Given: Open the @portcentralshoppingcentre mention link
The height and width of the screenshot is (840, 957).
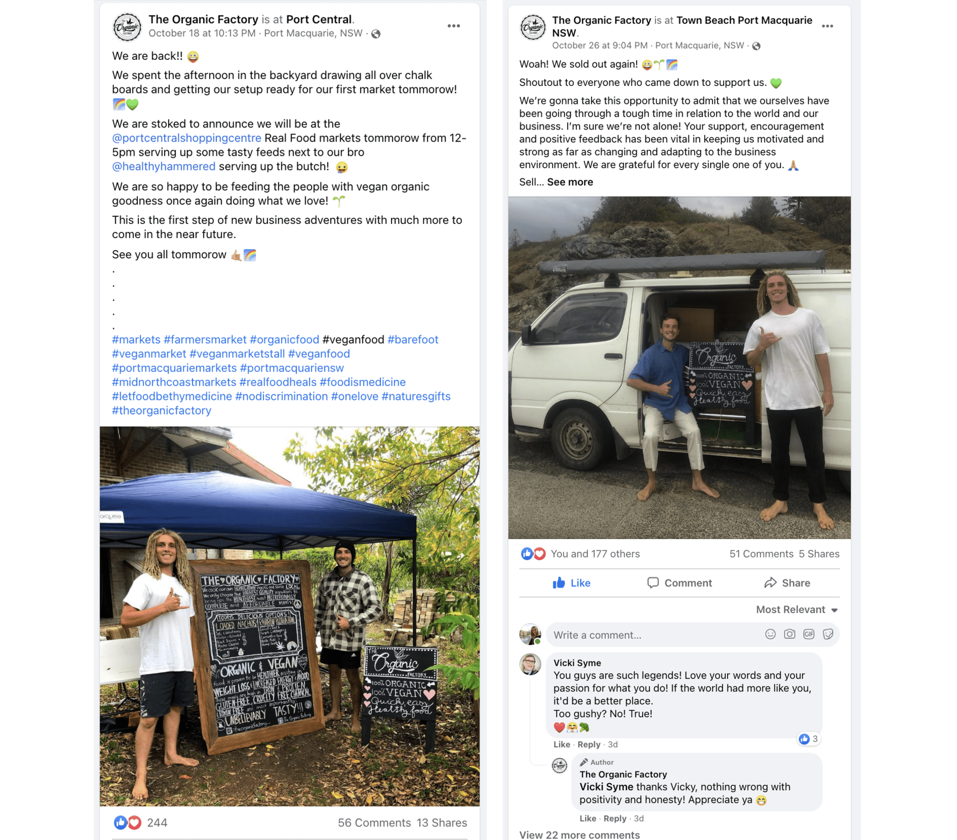Looking at the screenshot, I should (x=186, y=138).
